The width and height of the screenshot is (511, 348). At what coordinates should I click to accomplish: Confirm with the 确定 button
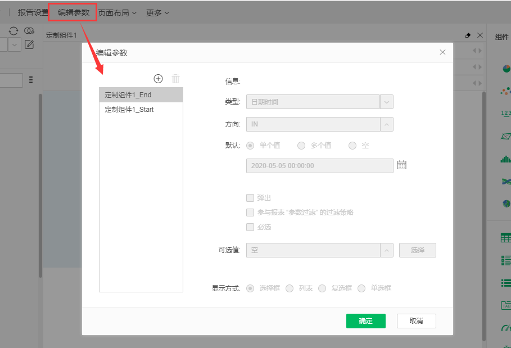365,321
